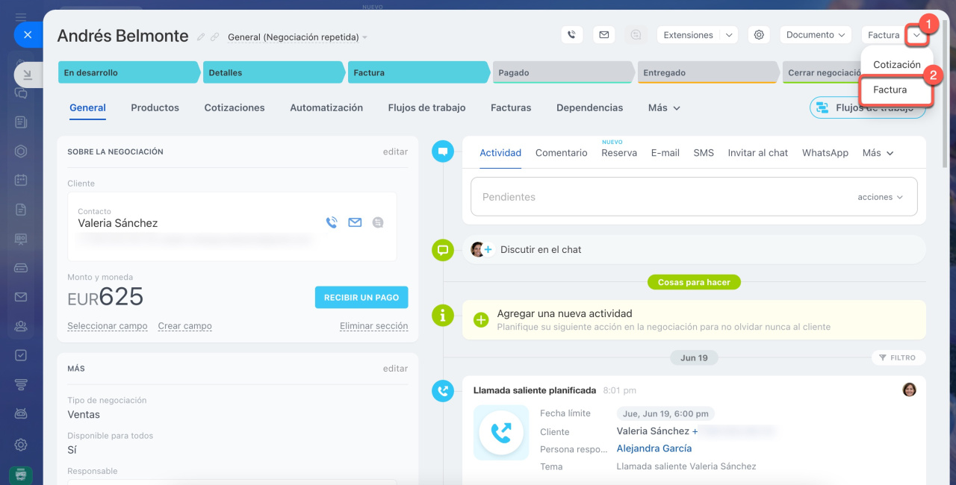Image resolution: width=956 pixels, height=485 pixels.
Task: Copy the deal link using the chain icon
Action: point(214,37)
